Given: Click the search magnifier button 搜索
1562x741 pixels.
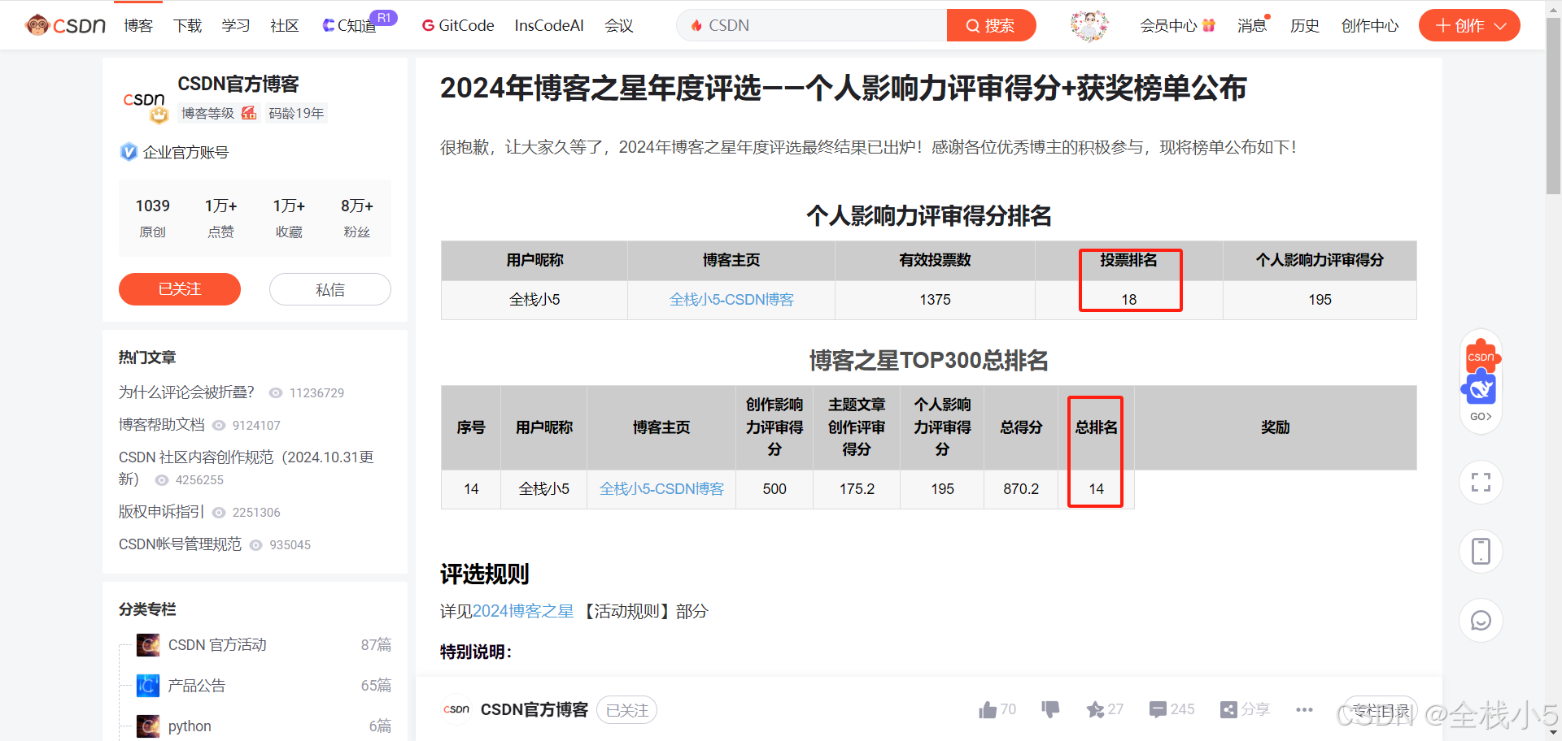Looking at the screenshot, I should click(x=991, y=25).
